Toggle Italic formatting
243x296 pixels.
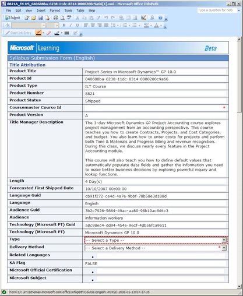tap(71, 25)
